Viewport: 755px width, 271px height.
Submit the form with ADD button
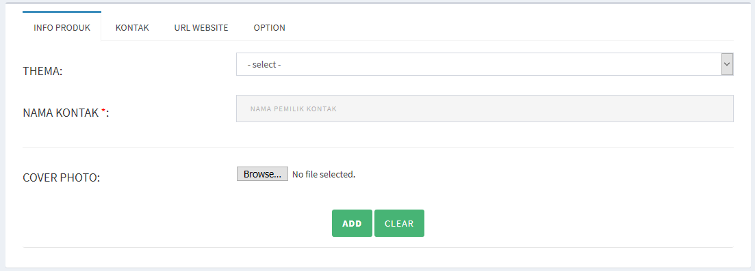click(x=352, y=223)
